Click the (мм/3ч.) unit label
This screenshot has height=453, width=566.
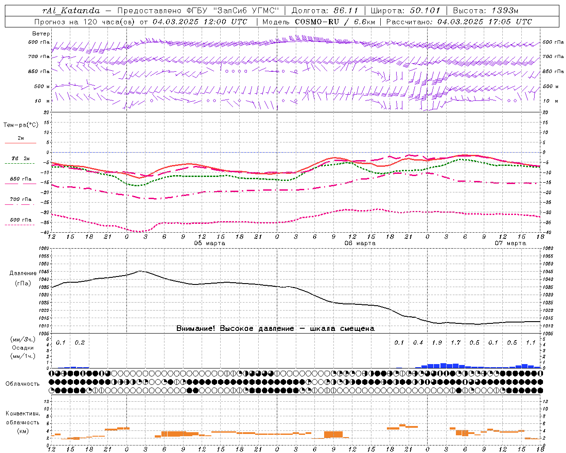click(x=23, y=339)
